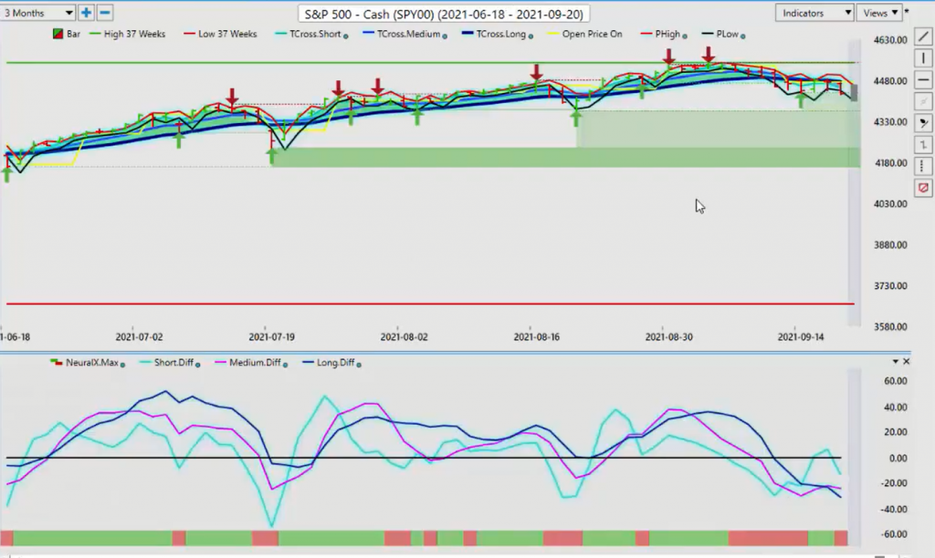Open the Indicators dropdown

(x=814, y=13)
